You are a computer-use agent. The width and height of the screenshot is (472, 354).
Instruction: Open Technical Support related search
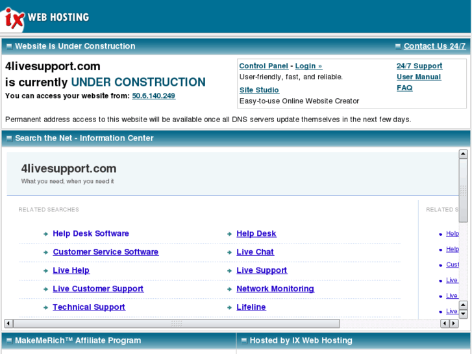click(89, 307)
